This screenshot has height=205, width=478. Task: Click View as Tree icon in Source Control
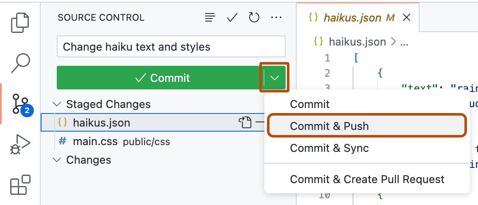[x=210, y=17]
